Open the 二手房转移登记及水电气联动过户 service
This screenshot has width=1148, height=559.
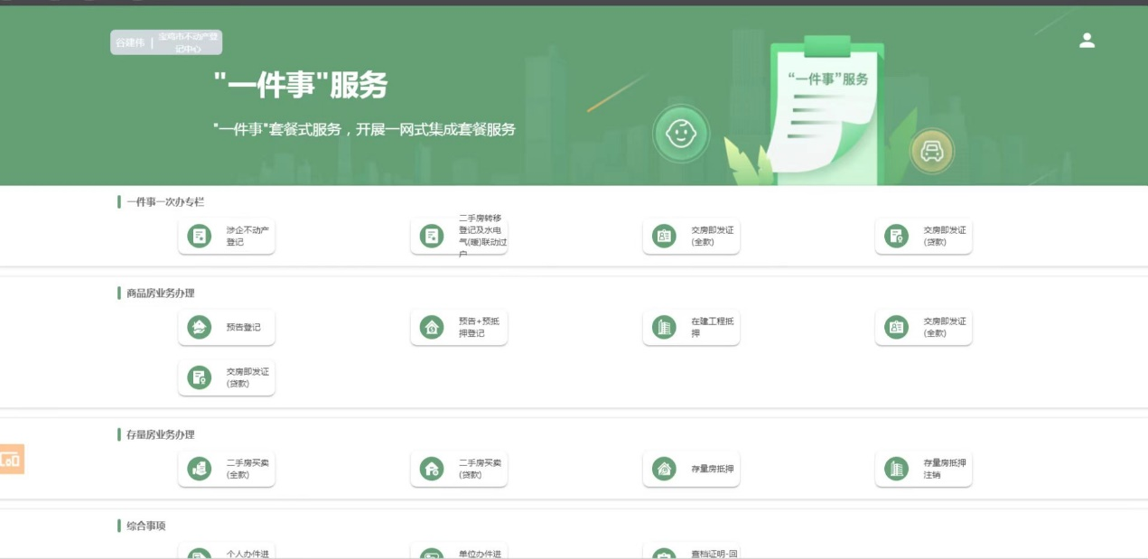[x=459, y=237]
